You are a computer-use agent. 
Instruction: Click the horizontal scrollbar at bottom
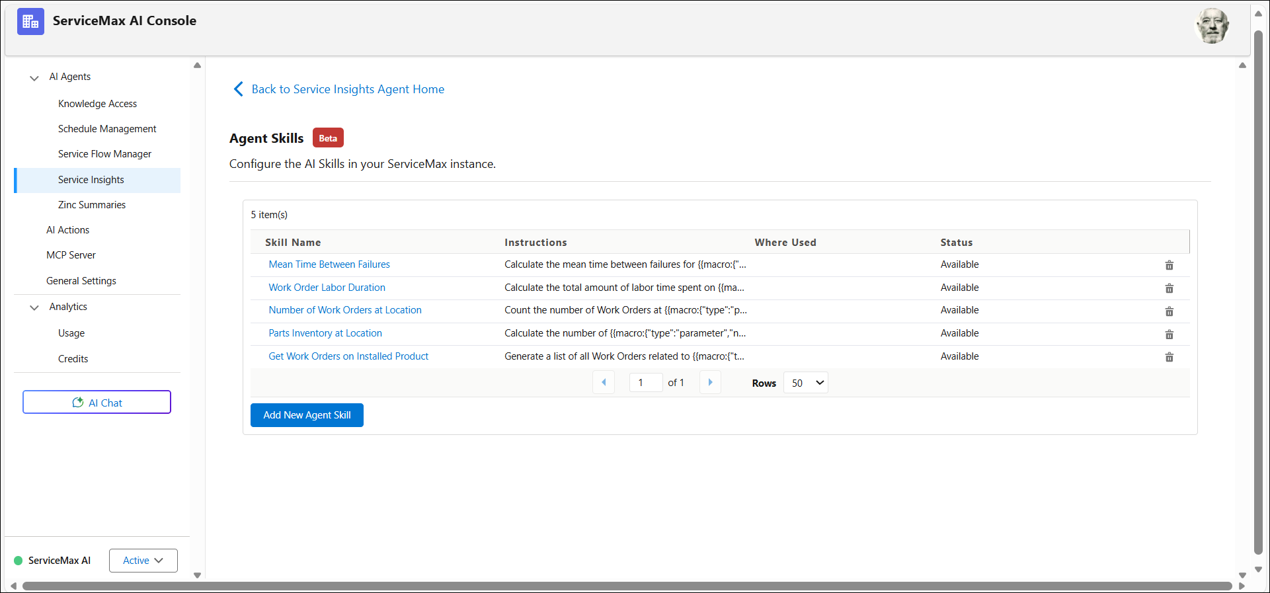pyautogui.click(x=627, y=586)
